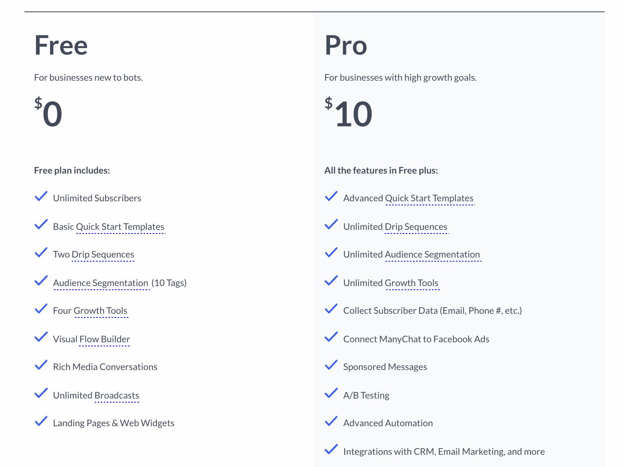The height and width of the screenshot is (467, 625).
Task: Click checkmark beside Connect ManyChat to Facebook Ads
Action: (x=331, y=337)
